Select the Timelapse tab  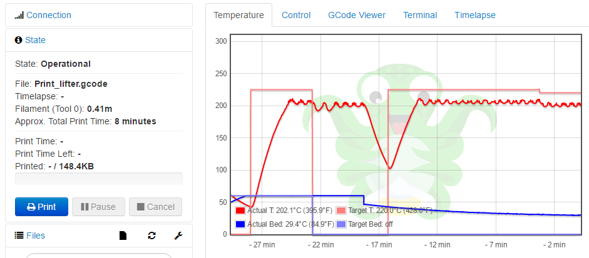[x=475, y=15]
